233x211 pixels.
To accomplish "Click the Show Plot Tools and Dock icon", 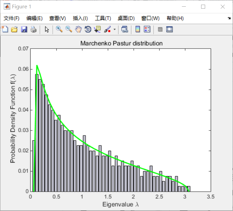I will pyautogui.click(x=169, y=29).
